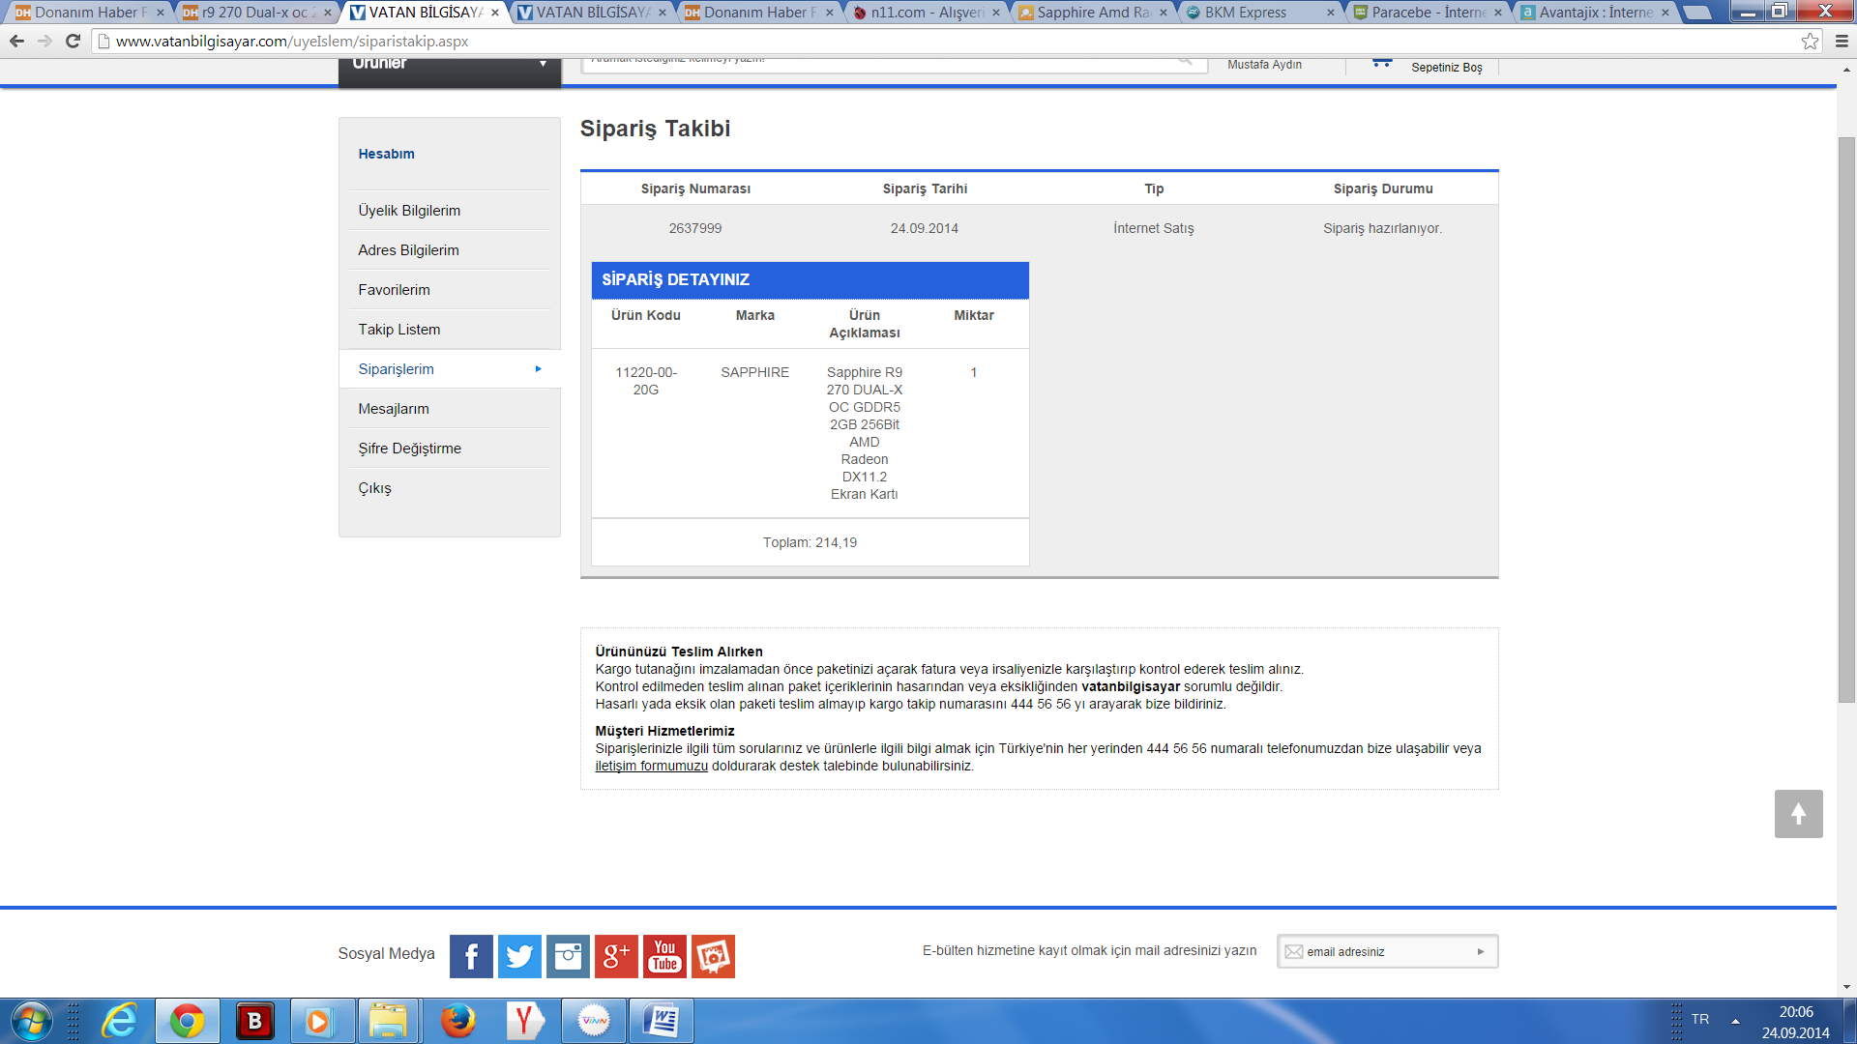Click the shopping cart icon
This screenshot has width=1857, height=1044.
(x=1382, y=63)
